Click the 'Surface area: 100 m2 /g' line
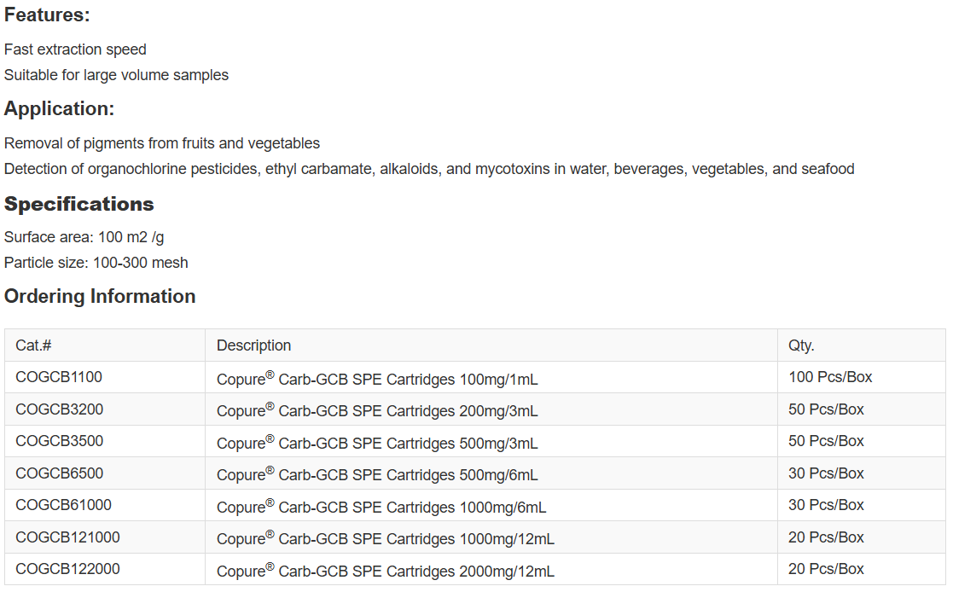 point(84,237)
